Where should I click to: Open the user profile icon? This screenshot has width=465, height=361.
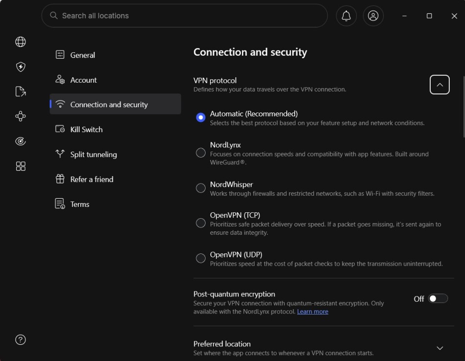click(x=373, y=16)
